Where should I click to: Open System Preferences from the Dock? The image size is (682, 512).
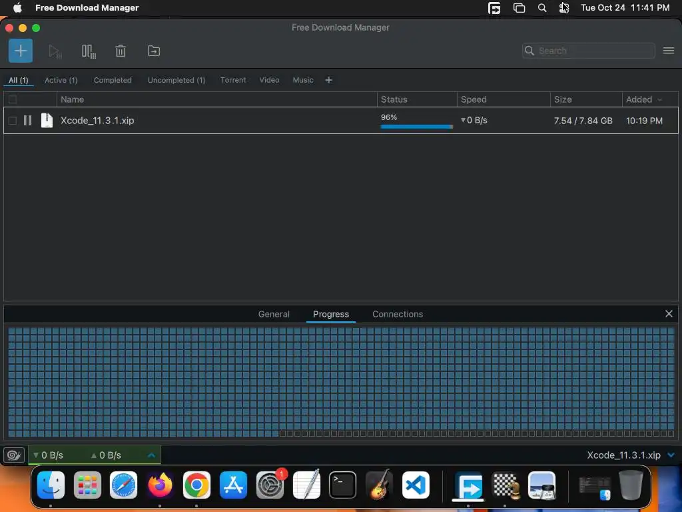270,485
